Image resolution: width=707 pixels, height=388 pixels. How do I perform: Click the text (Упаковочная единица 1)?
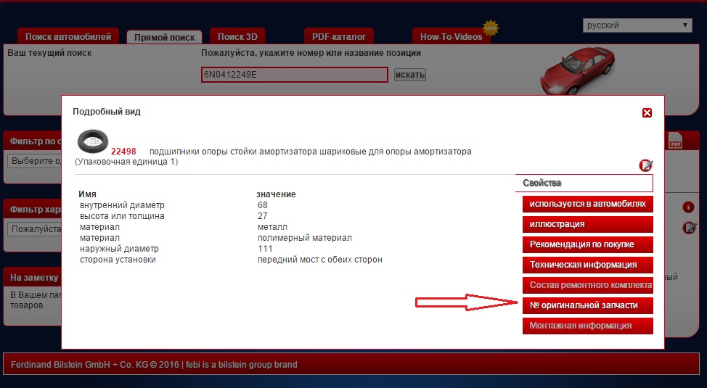coord(126,162)
